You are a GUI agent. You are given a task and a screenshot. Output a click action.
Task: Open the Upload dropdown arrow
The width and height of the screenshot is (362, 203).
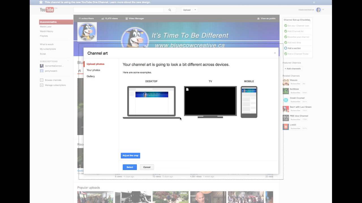(195, 10)
